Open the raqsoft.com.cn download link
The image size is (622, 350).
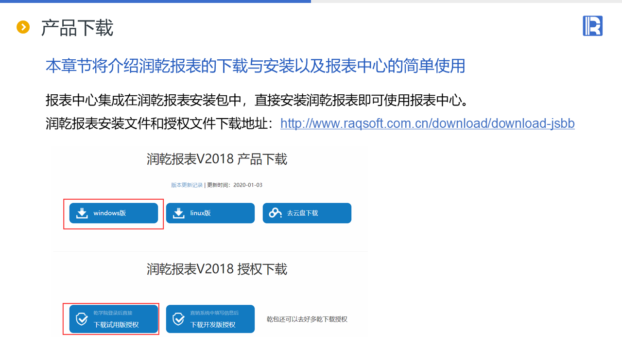pyautogui.click(x=427, y=123)
